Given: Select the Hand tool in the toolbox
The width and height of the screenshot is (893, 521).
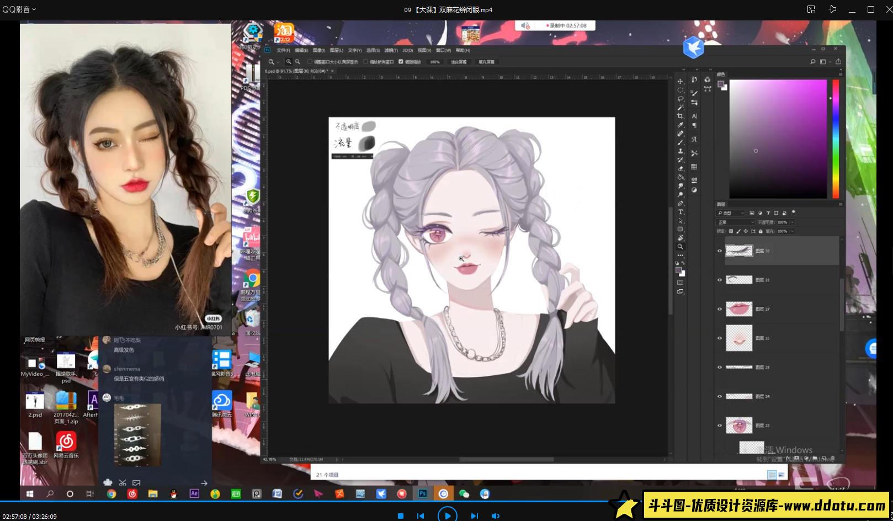Looking at the screenshot, I should (681, 237).
